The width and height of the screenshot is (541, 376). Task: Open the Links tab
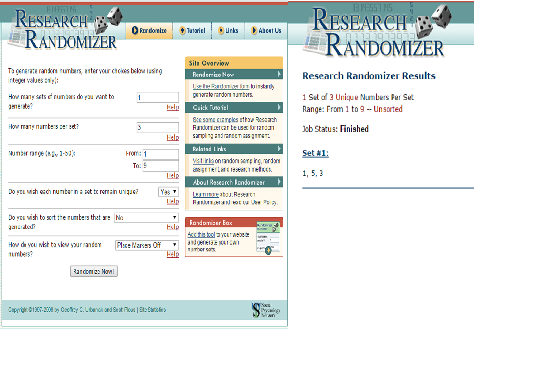228,31
